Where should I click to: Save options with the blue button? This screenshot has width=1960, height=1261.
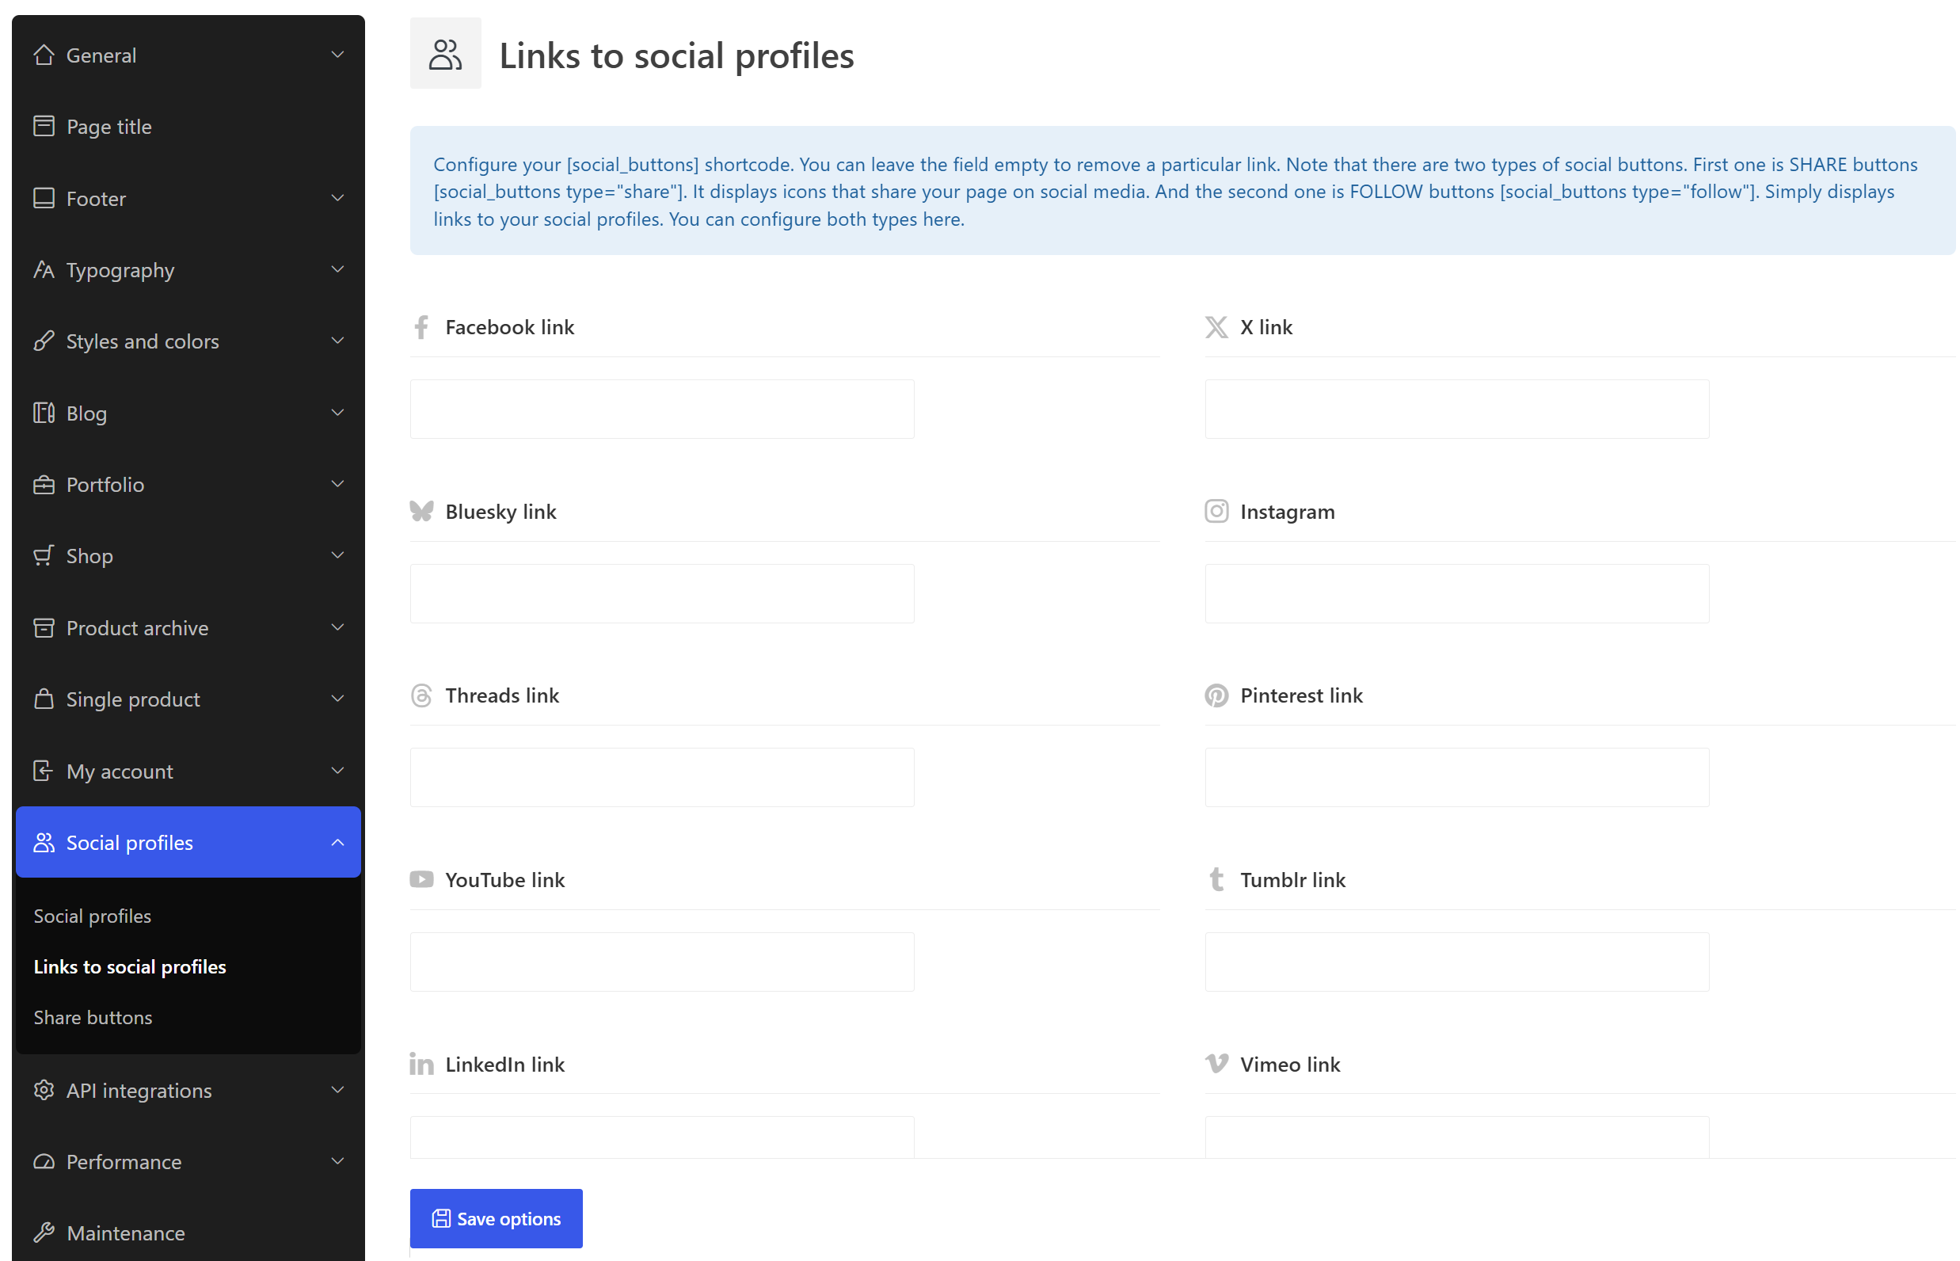coord(495,1218)
